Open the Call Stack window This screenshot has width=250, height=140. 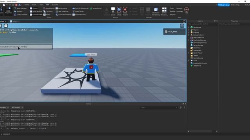tap(48, 11)
